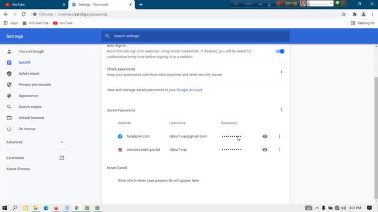This screenshot has height=212, width=378.
Task: Open the notification center
Action: click(x=369, y=208)
